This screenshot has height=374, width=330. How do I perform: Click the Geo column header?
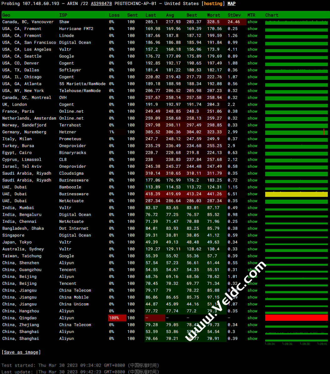click(x=6, y=15)
